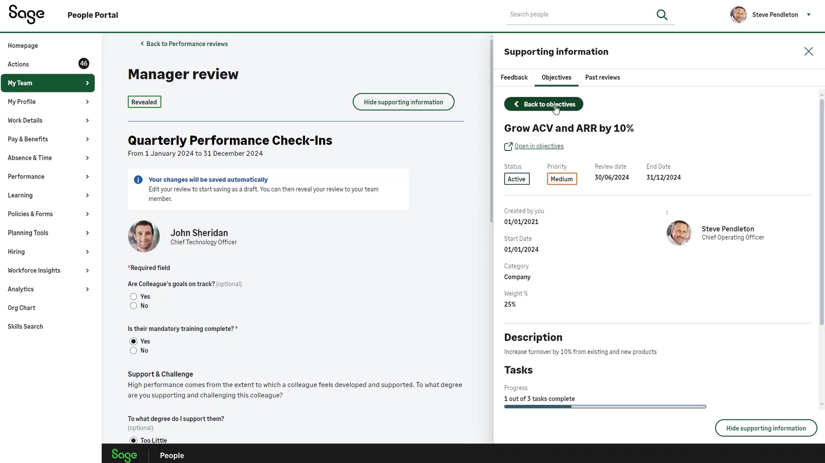Click the search magnifier icon
The width and height of the screenshot is (825, 463).
pos(662,15)
